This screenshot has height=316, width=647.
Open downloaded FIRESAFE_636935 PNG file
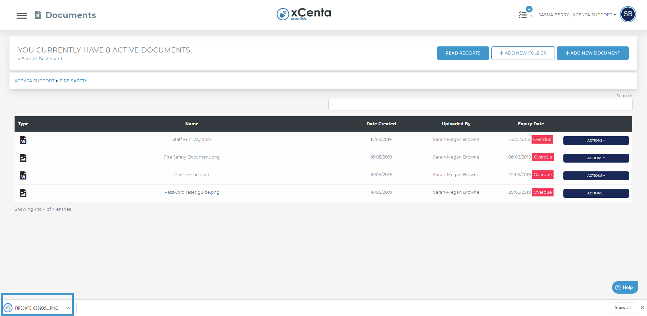coord(37,308)
